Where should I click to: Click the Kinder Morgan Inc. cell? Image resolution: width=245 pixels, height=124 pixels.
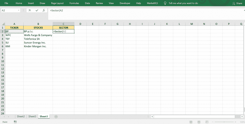point(38,47)
